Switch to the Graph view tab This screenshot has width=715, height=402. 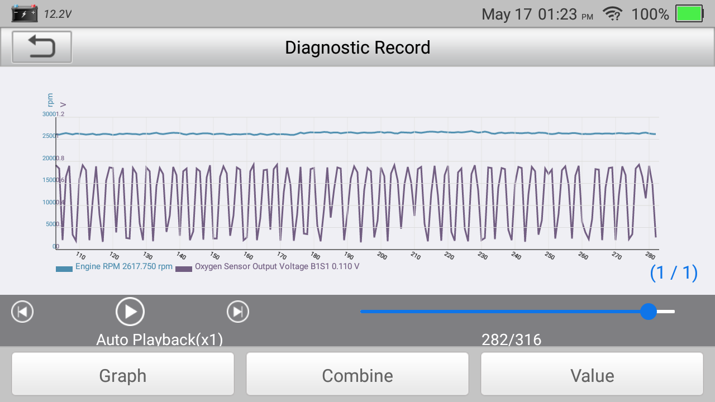pyautogui.click(x=123, y=375)
